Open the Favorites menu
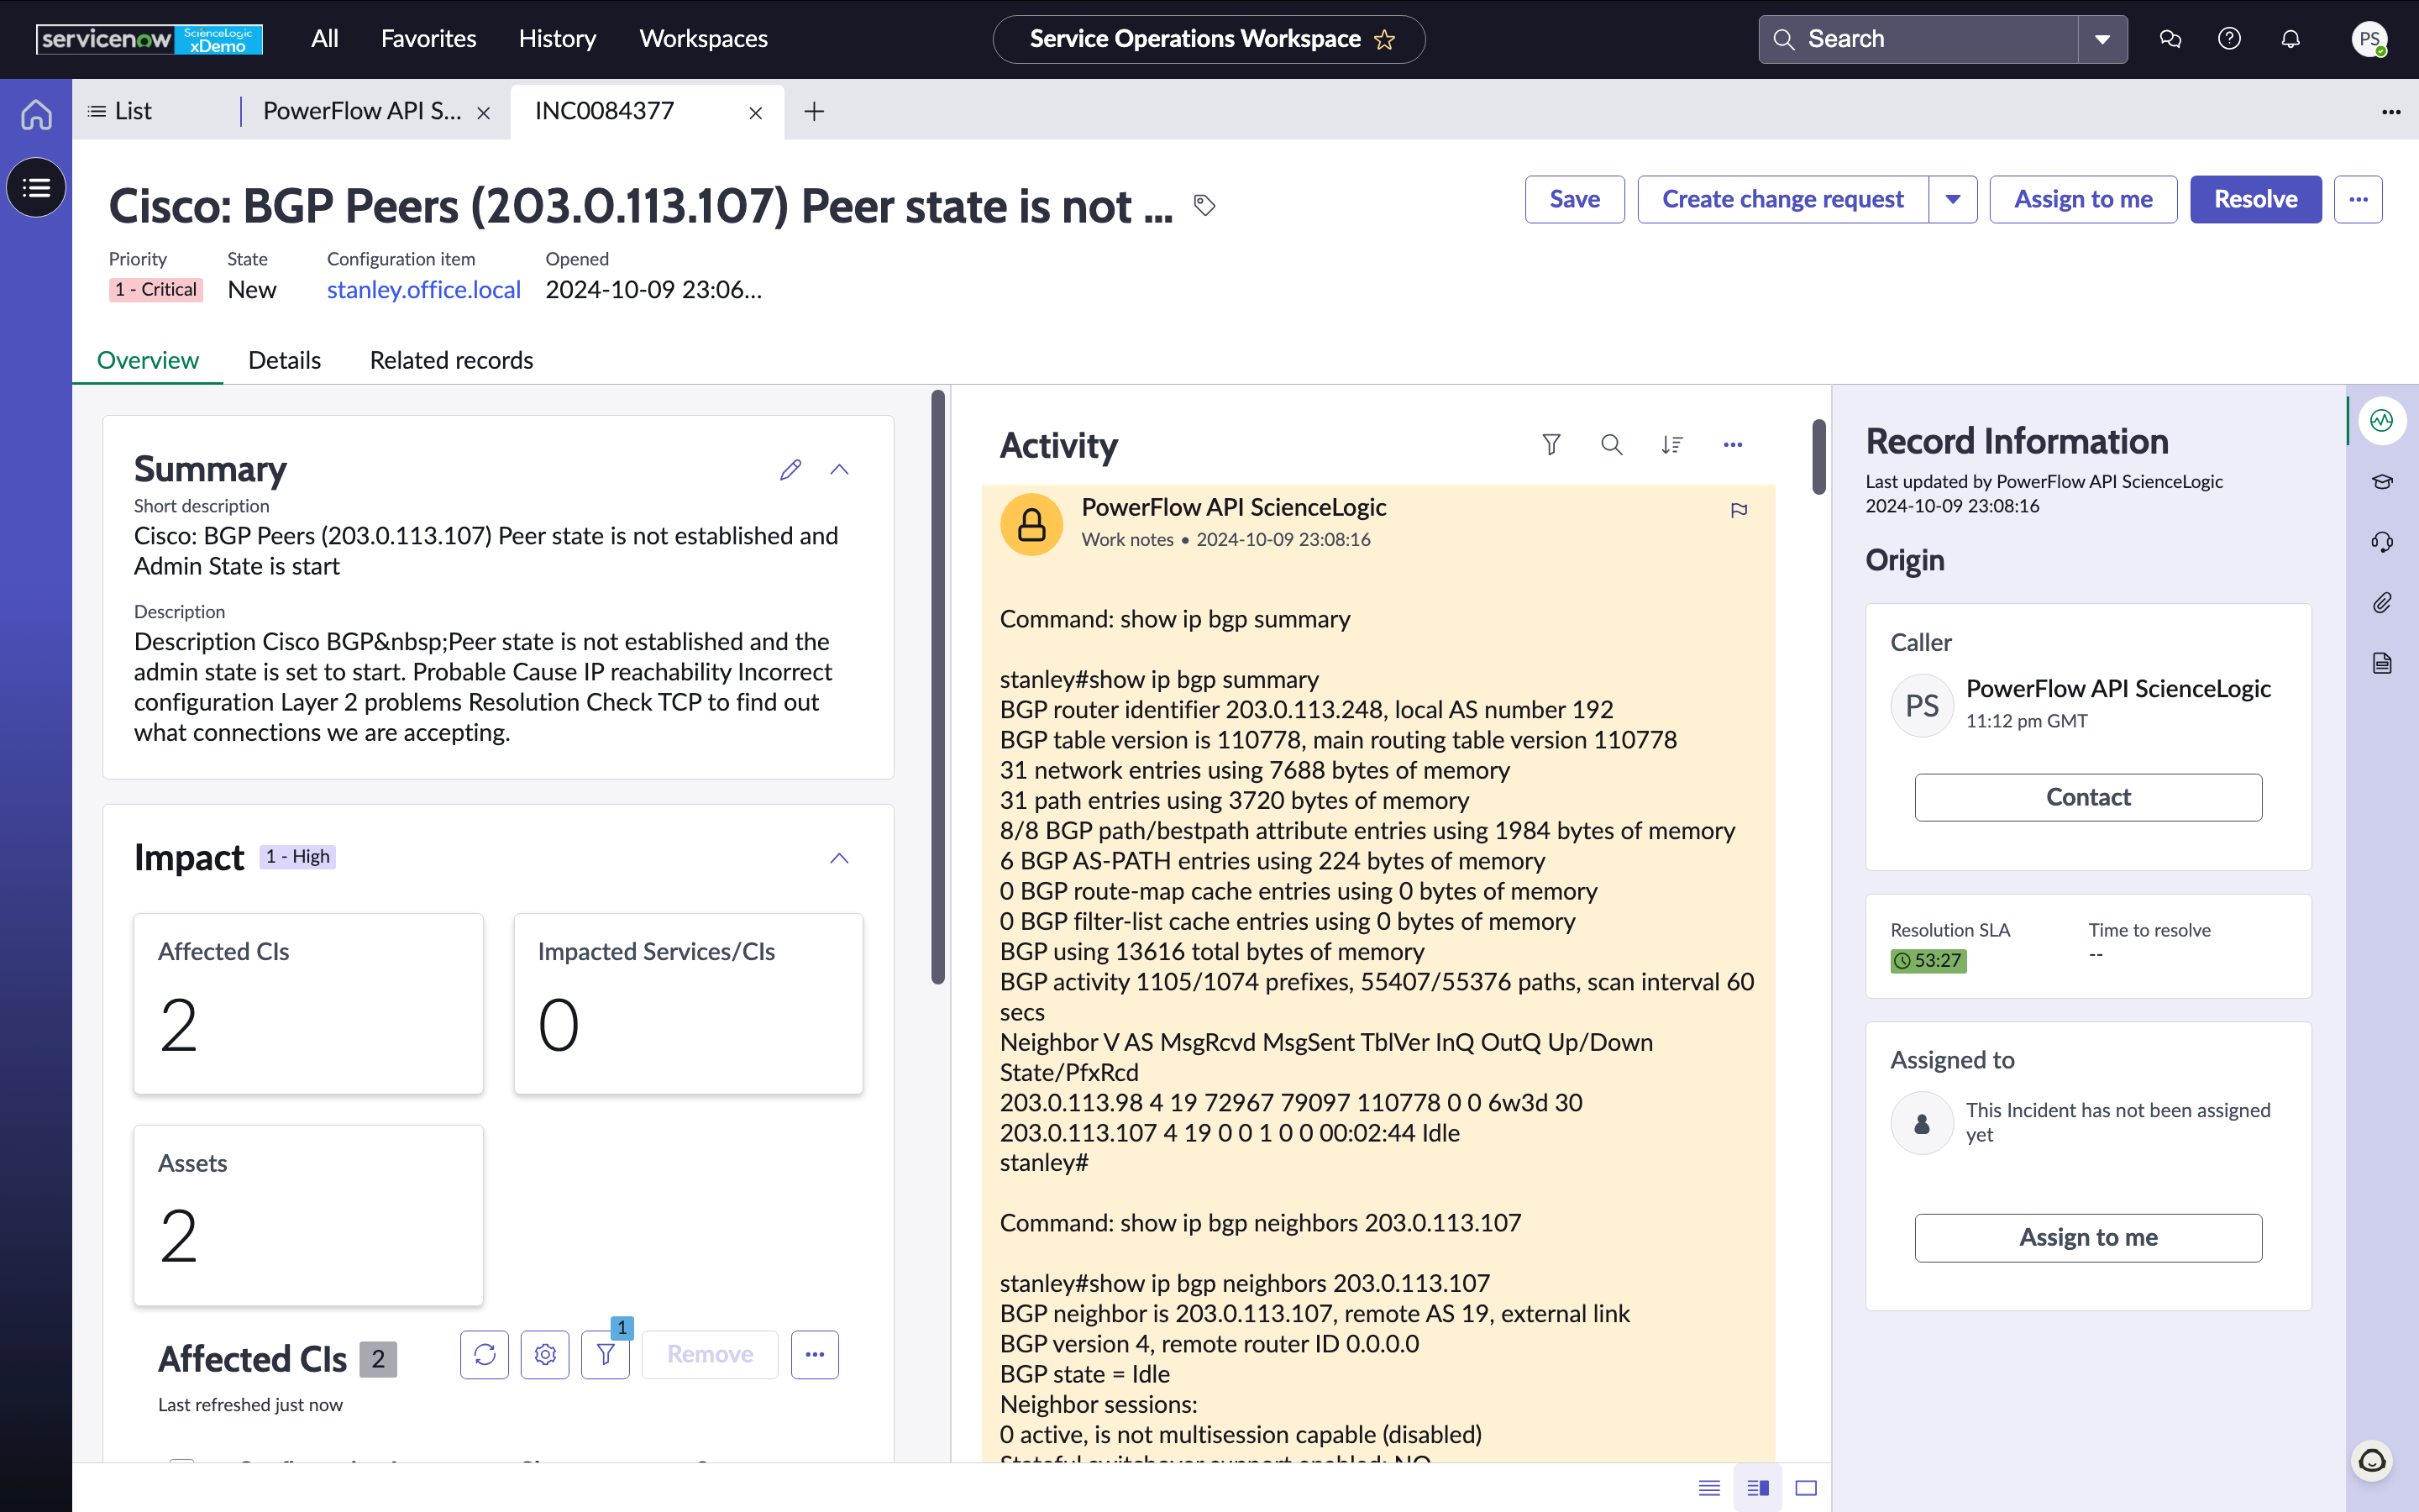The width and height of the screenshot is (2419, 1512). point(429,39)
